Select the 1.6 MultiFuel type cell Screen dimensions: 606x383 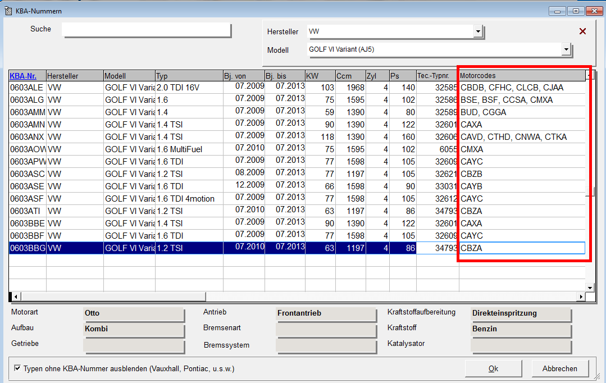(x=189, y=149)
